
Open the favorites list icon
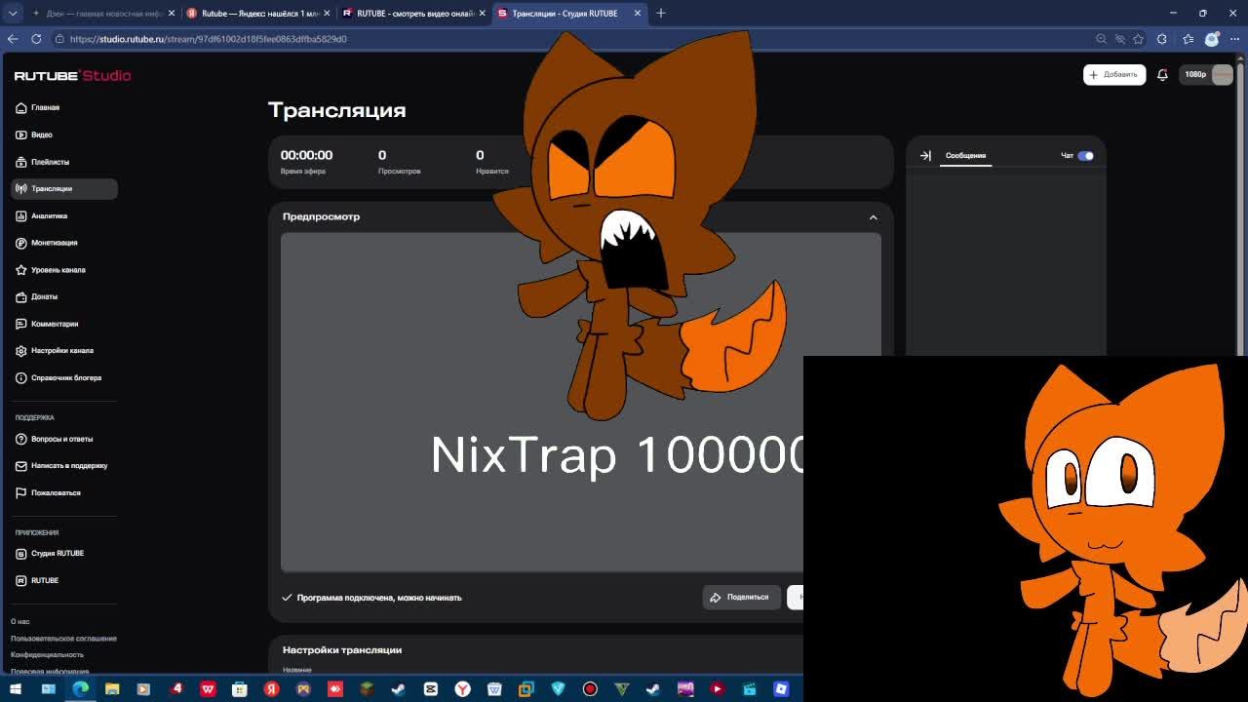(x=1188, y=39)
